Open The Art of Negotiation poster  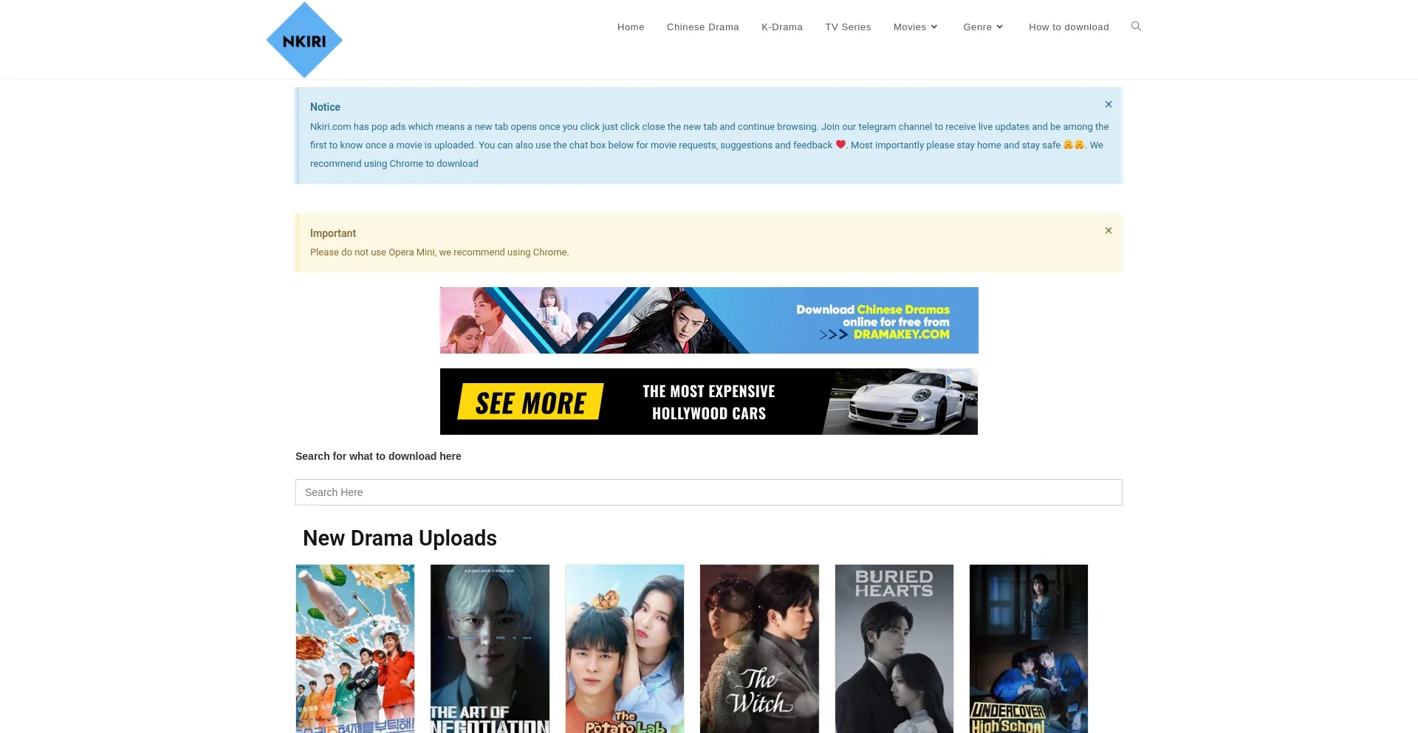click(490, 649)
